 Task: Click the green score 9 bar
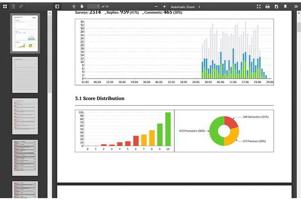(x=160, y=135)
